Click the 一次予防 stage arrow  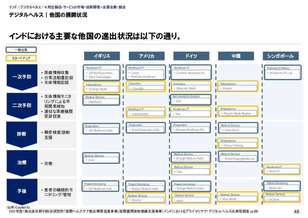click(x=22, y=77)
